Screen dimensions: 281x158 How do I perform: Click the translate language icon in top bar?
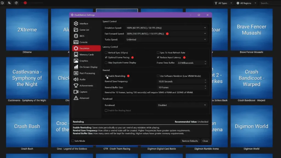point(9,3)
